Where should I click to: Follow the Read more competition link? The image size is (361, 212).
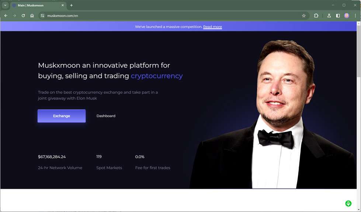click(x=212, y=27)
